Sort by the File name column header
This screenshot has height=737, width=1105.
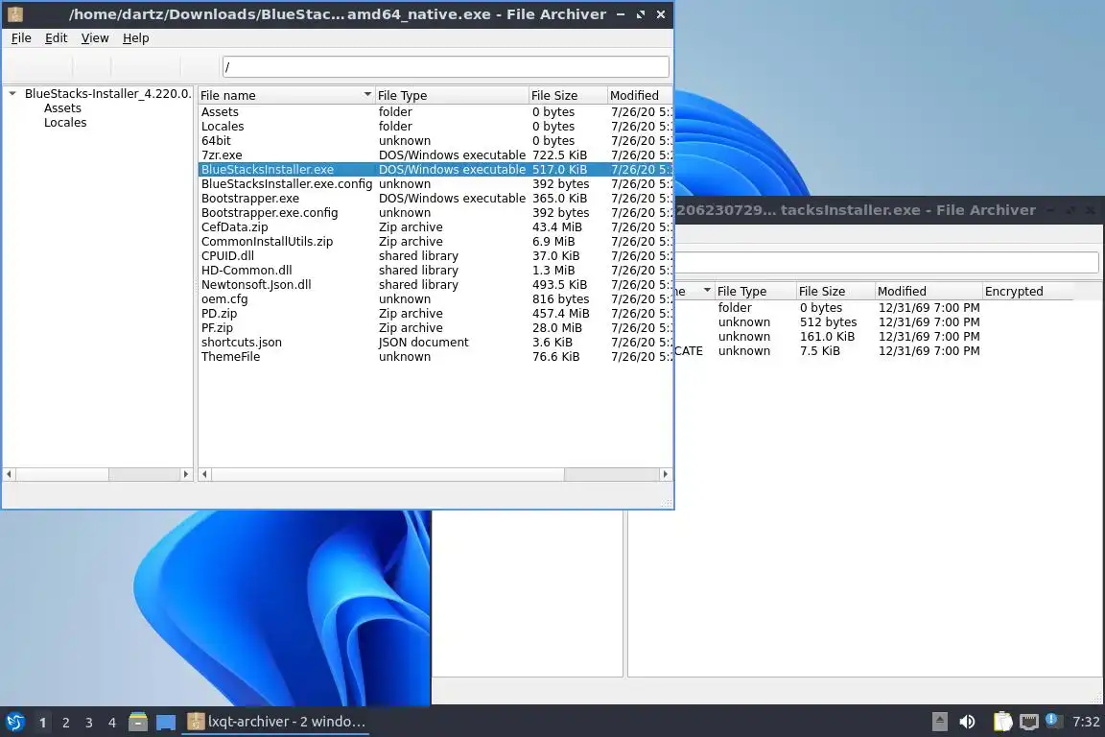coord(286,95)
